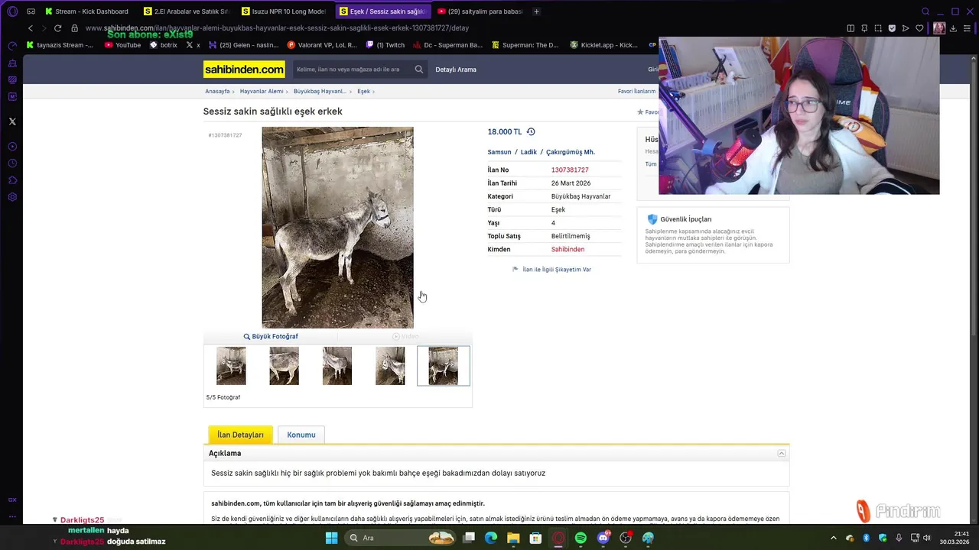Select the first donkey photo thumbnail
The image size is (979, 550).
pos(231,366)
